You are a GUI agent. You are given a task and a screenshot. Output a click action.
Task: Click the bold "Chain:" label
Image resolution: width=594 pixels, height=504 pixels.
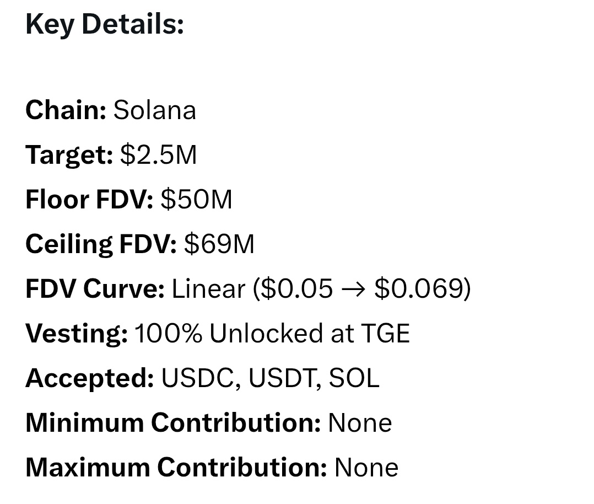[x=66, y=110]
